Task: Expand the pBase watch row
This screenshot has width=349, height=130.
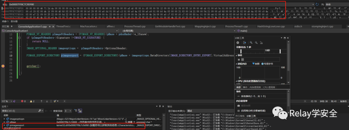Action: (5, 122)
